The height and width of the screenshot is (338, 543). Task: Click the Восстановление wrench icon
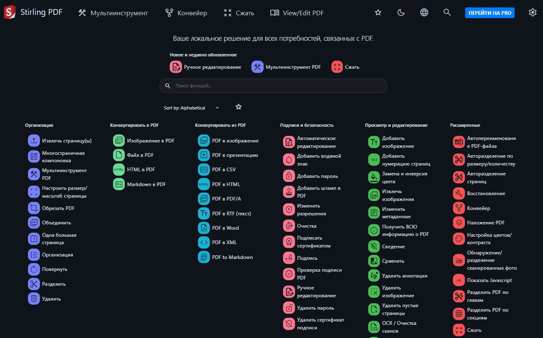point(459,193)
